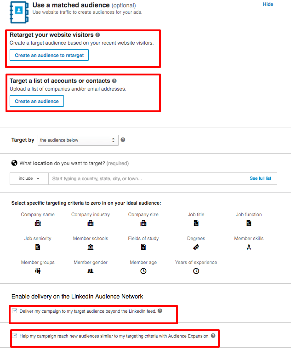Click the location search input field
Viewport: 291px width, 350px height.
(x=148, y=178)
